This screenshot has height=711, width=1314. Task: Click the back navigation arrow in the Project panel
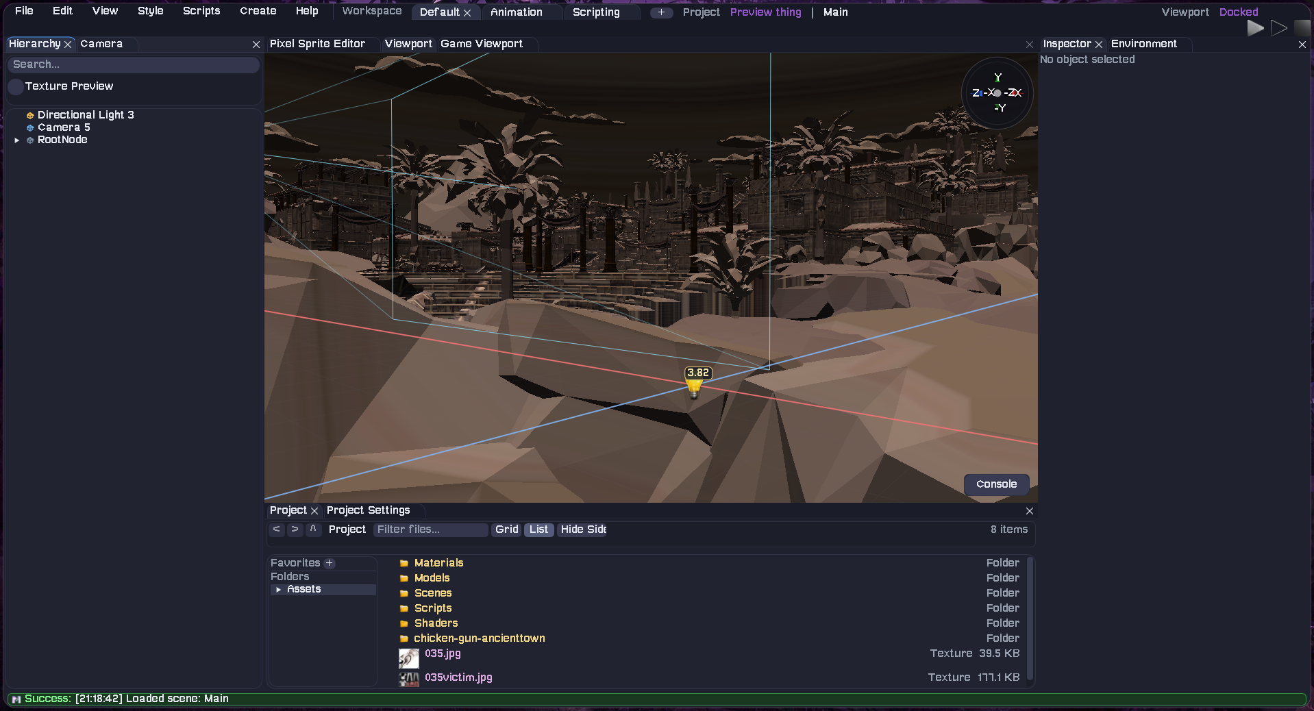(277, 529)
